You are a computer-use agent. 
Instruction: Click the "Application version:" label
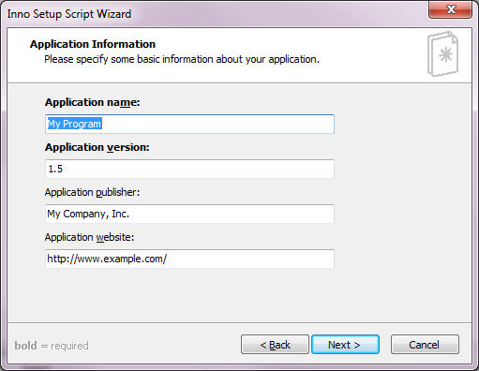point(97,147)
